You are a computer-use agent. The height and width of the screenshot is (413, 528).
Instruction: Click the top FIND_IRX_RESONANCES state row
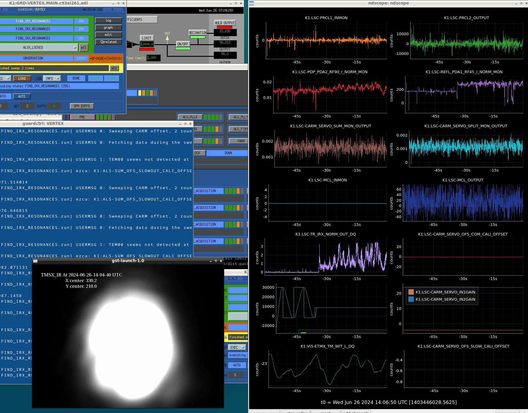click(x=36, y=21)
